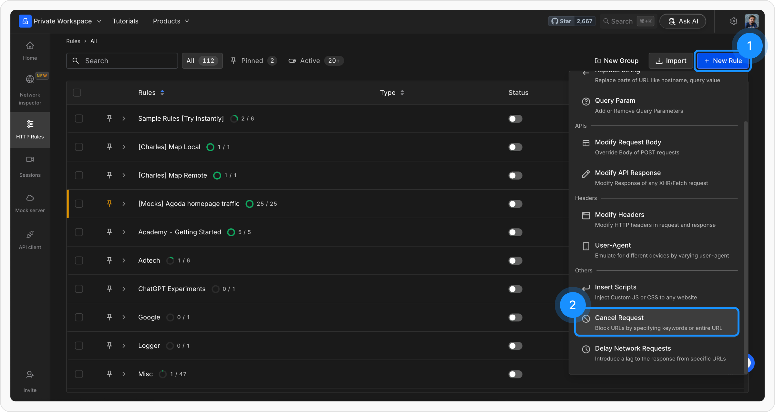Toggle status of Sample Rules group

(515, 119)
